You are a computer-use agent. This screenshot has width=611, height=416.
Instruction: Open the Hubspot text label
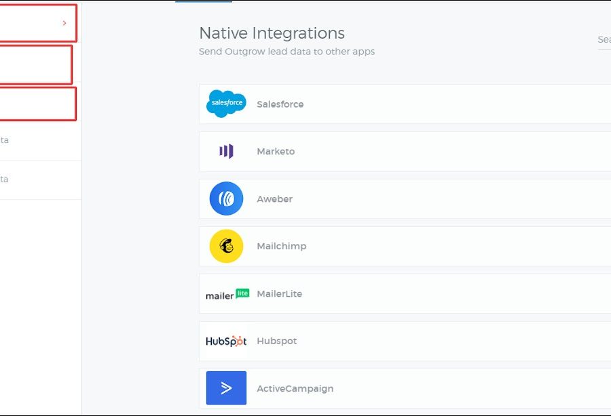point(276,341)
